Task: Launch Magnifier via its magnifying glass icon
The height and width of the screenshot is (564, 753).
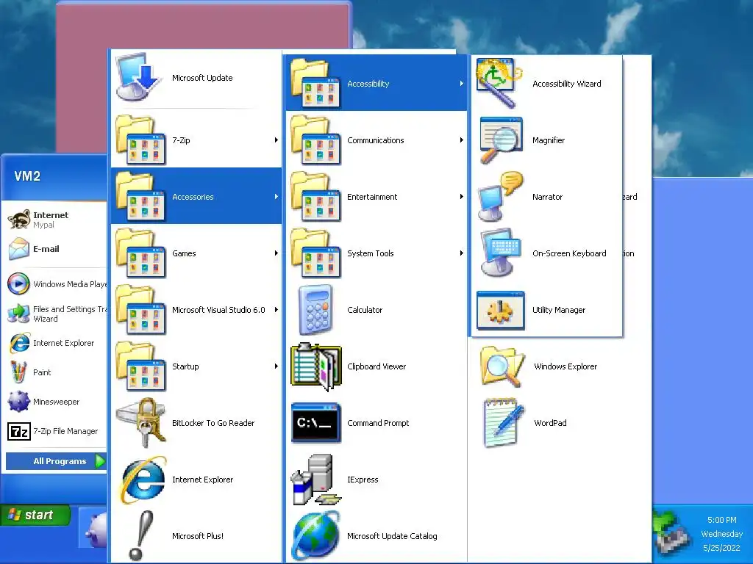Action: point(501,140)
